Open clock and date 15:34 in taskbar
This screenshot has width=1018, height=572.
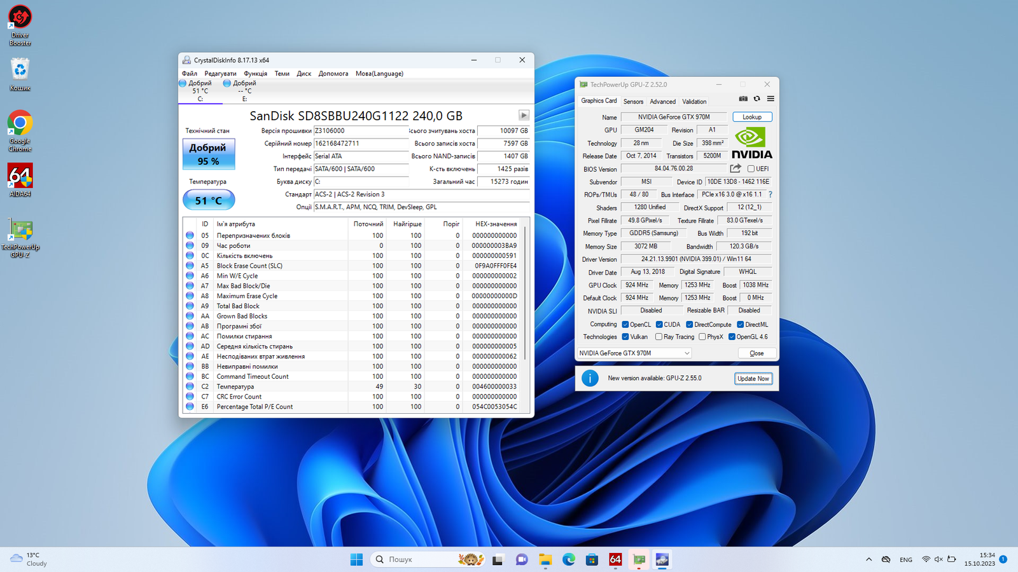tap(979, 559)
